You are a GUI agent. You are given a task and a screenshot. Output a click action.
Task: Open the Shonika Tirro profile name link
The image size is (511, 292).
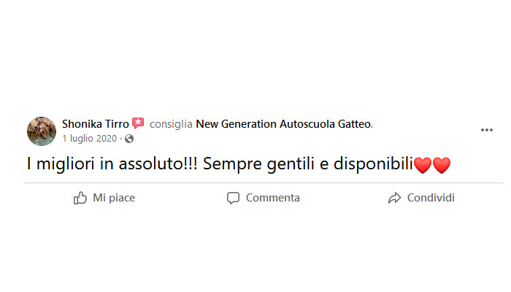(96, 124)
